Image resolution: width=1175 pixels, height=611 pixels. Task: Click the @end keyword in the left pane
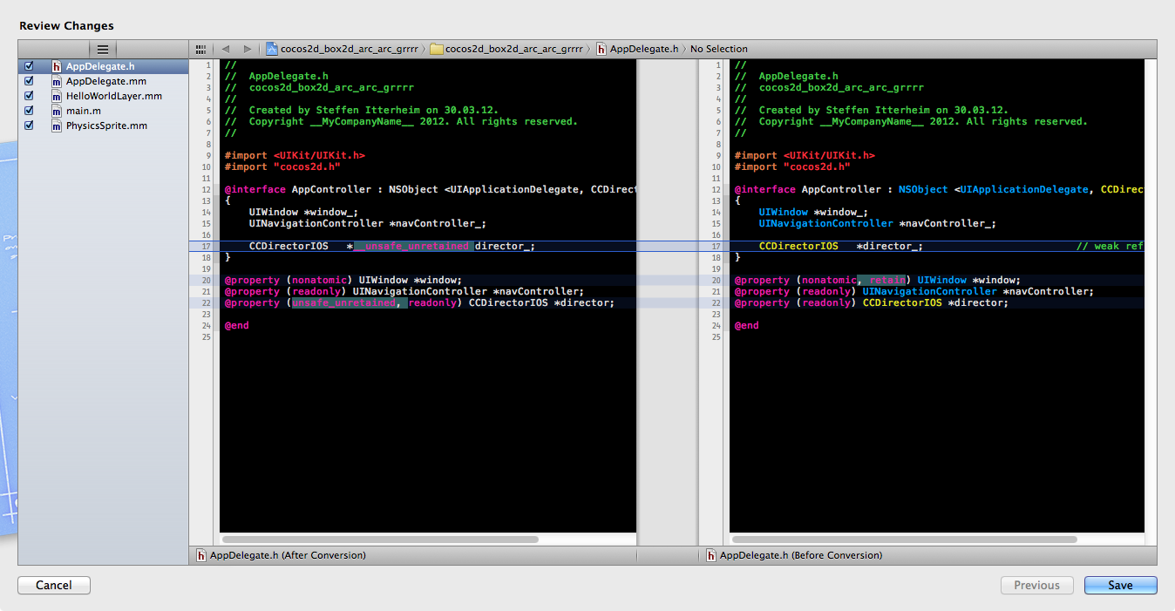click(237, 326)
